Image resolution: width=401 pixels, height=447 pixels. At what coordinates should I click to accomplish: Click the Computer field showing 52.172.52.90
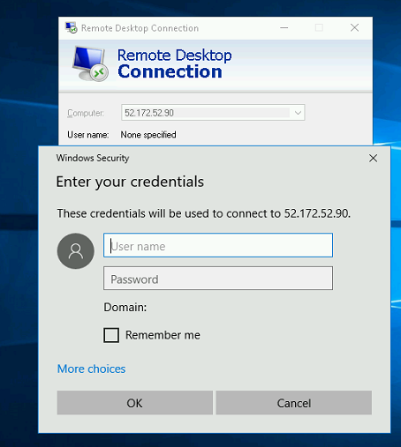(213, 113)
